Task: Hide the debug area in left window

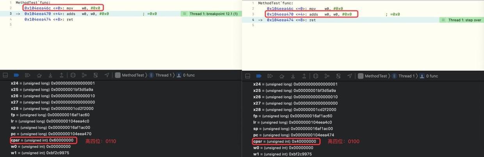Action: pos(5,75)
